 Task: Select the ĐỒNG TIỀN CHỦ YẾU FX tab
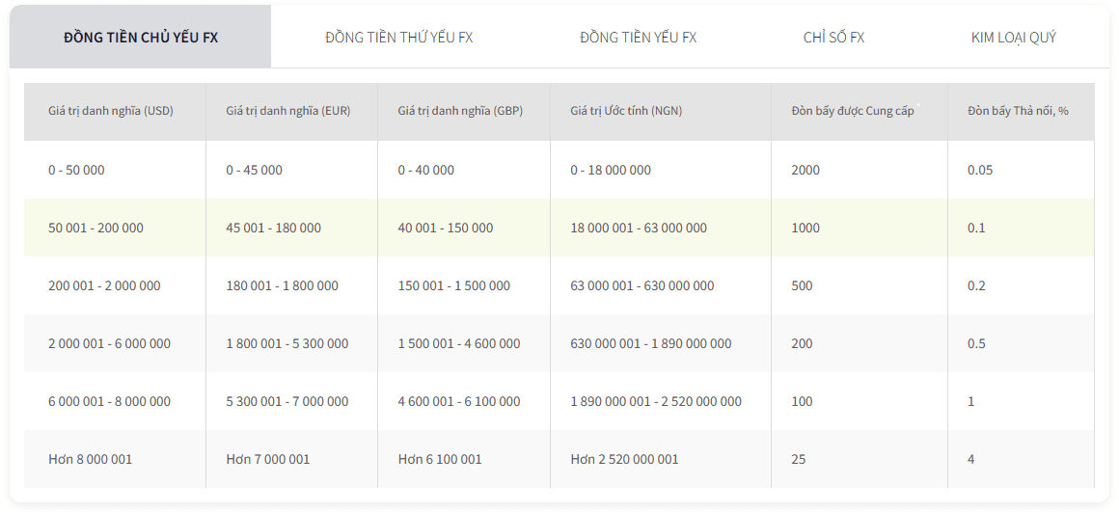coord(141,37)
